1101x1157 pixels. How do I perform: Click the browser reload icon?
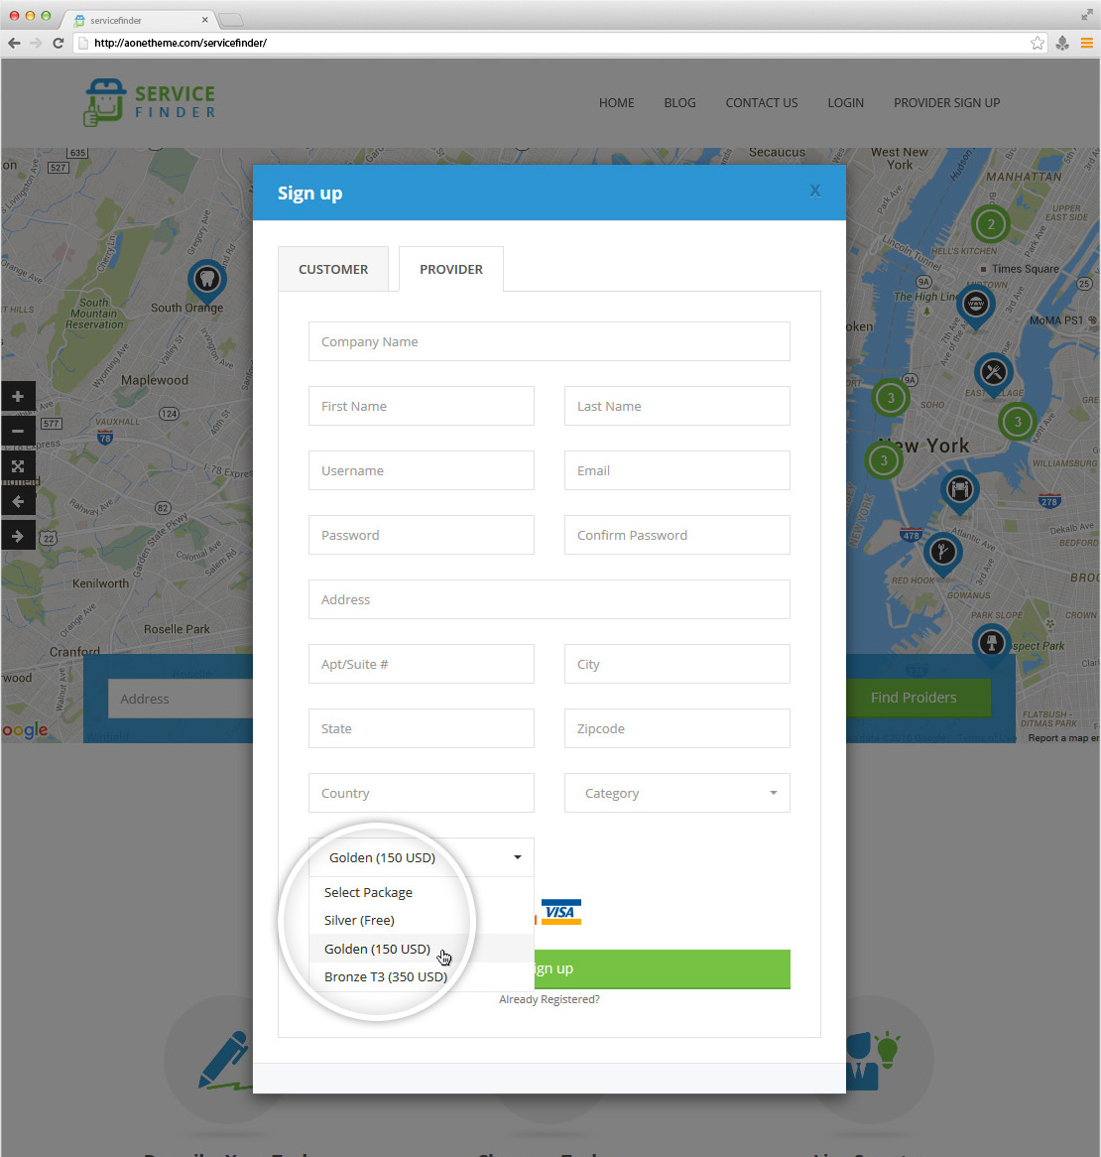[59, 43]
